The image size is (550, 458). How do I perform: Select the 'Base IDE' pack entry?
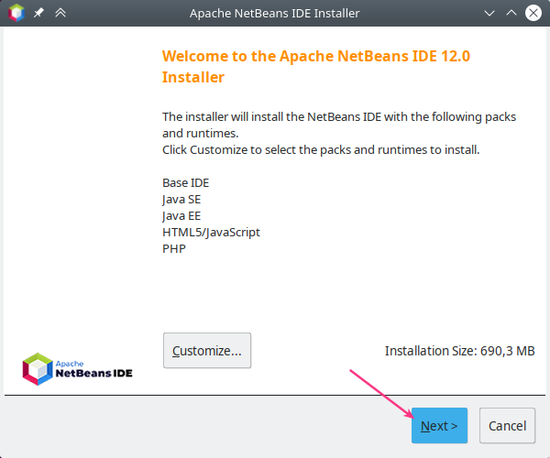coord(186,182)
